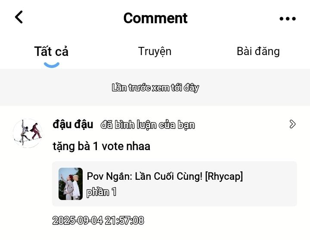Open đậu đậu's profile avatar
Viewport: 310px width, 240px height.
[x=28, y=133]
